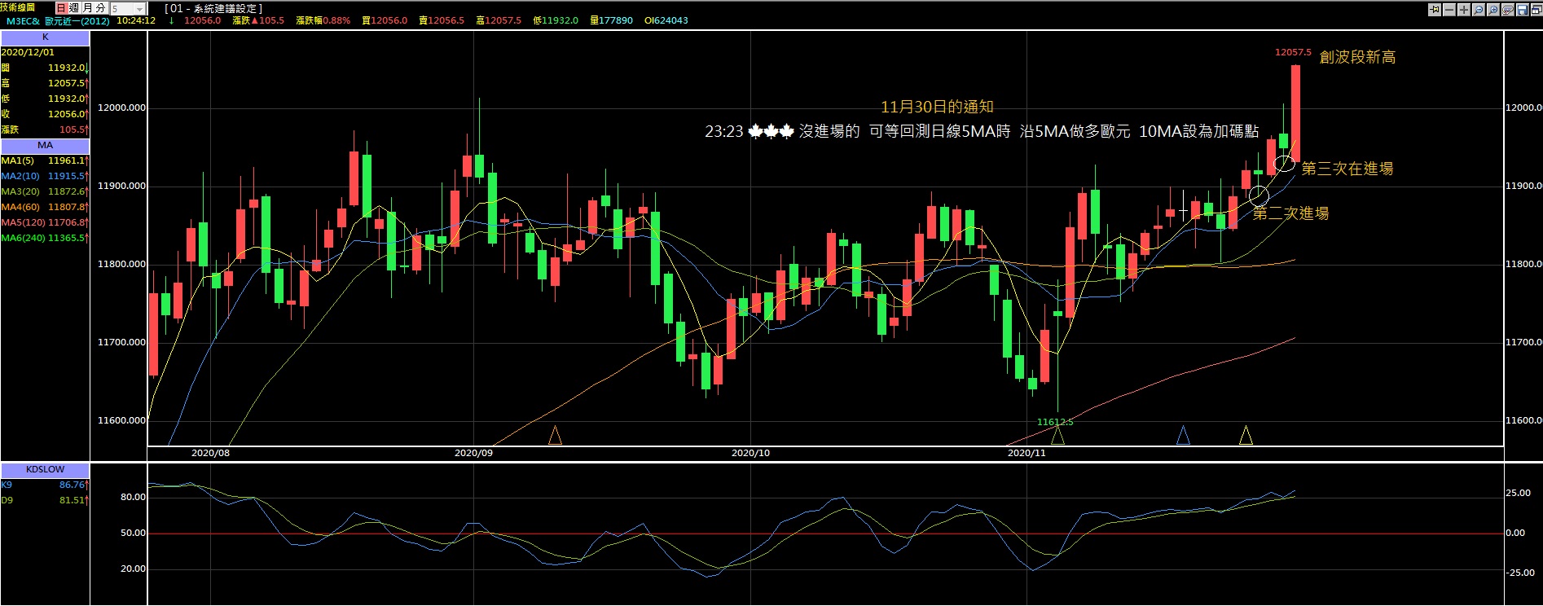Click the white circle marking second entry
This screenshot has height=606, width=1543.
coord(1259,195)
